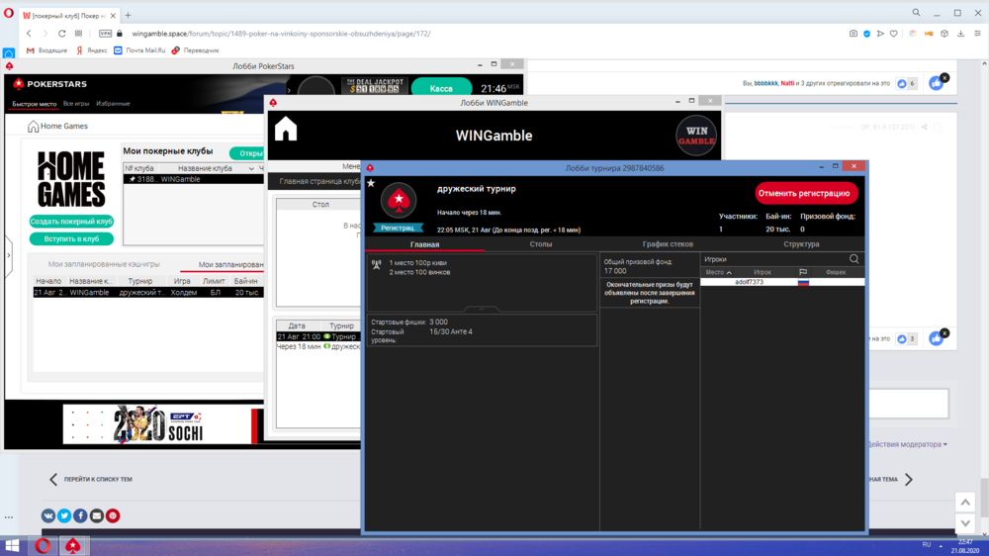Screen dimensions: 989x556
Task: Open the Касса cashier button
Action: coord(441,88)
